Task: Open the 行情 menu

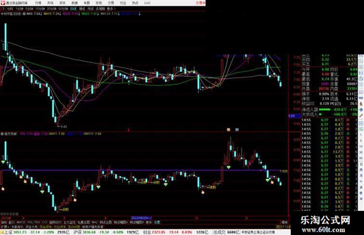Action: click(x=38, y=3)
